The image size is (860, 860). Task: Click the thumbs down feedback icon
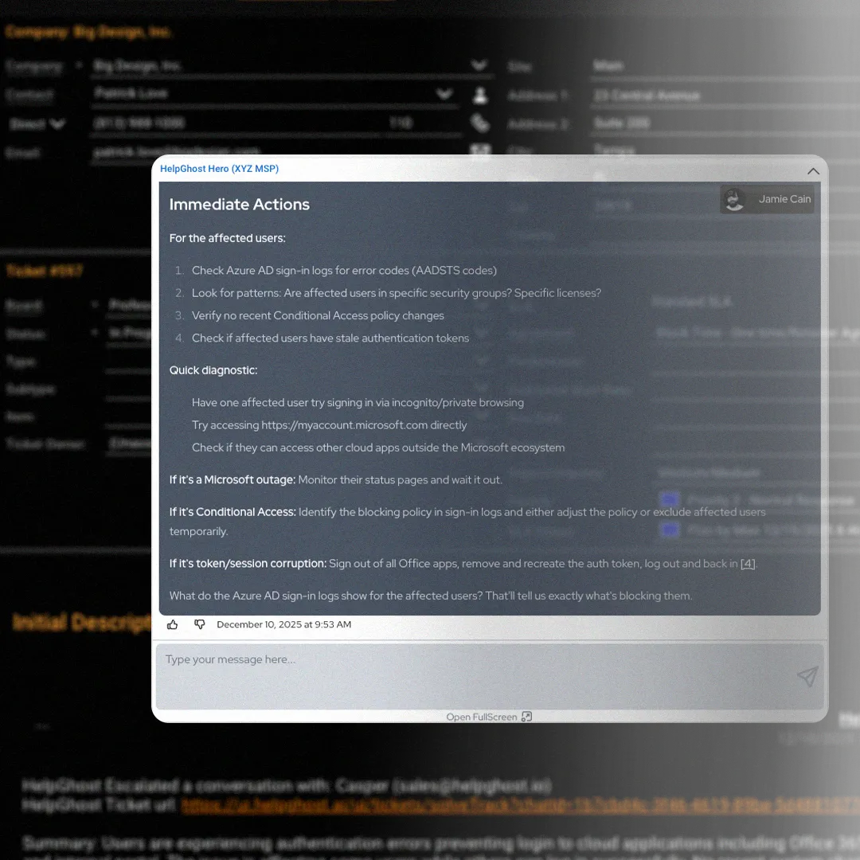200,625
